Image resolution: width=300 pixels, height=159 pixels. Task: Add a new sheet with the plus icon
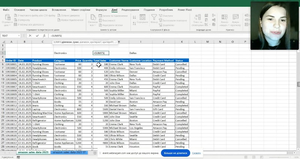pyautogui.click(x=95, y=153)
